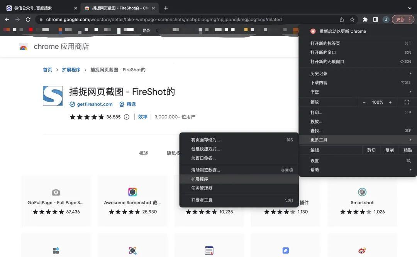417x257 pixels.
Task: Select 投放... menu item
Action: [x=358, y=122]
